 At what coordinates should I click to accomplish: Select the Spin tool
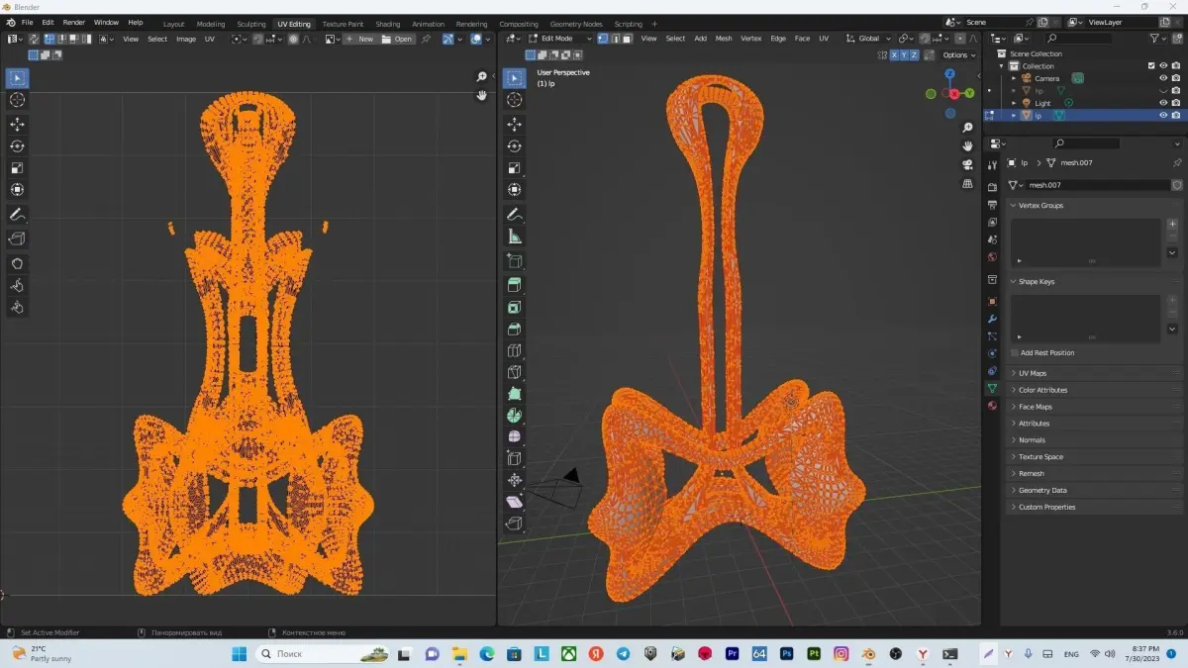[514, 416]
